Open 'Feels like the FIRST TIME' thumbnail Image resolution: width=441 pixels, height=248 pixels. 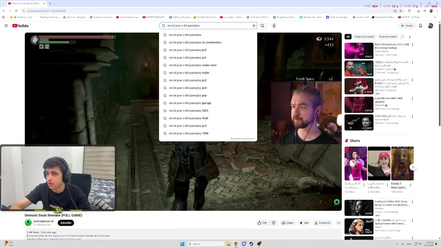coord(359,104)
